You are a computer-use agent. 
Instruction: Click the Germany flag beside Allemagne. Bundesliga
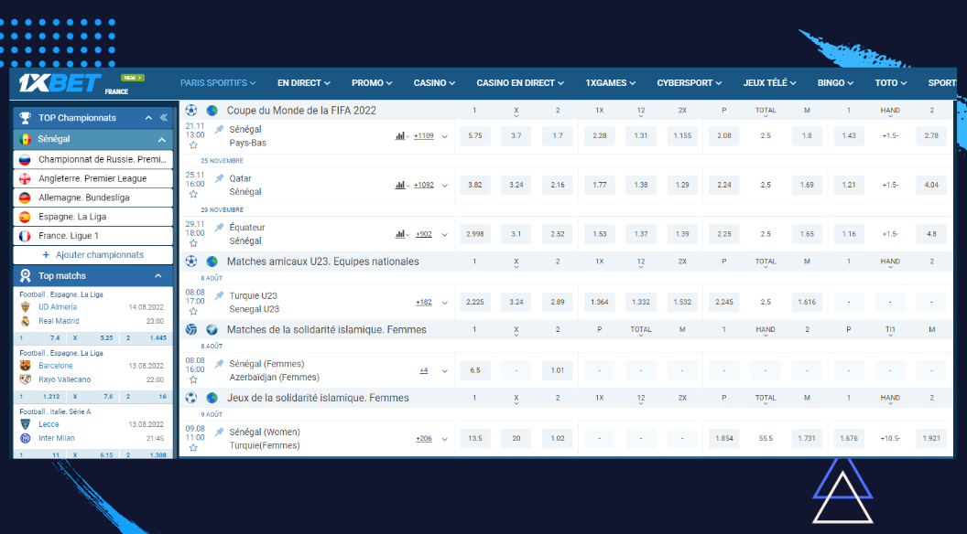coord(25,198)
